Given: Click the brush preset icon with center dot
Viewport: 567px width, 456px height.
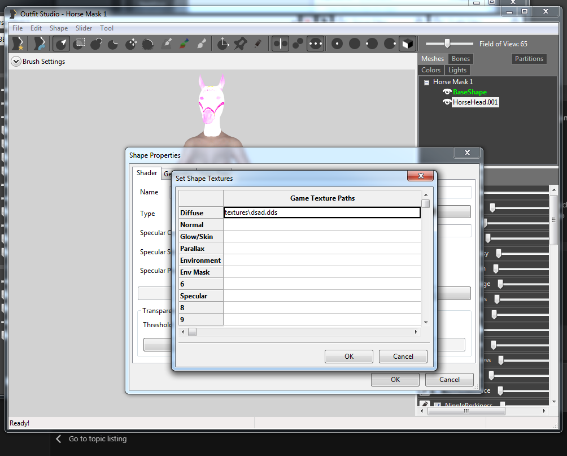Looking at the screenshot, I should tap(337, 44).
